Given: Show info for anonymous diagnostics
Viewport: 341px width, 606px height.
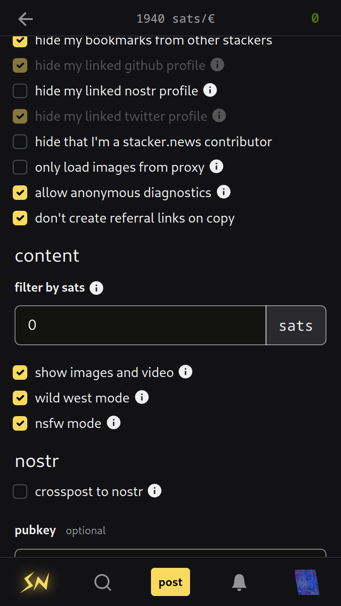Looking at the screenshot, I should pos(224,192).
